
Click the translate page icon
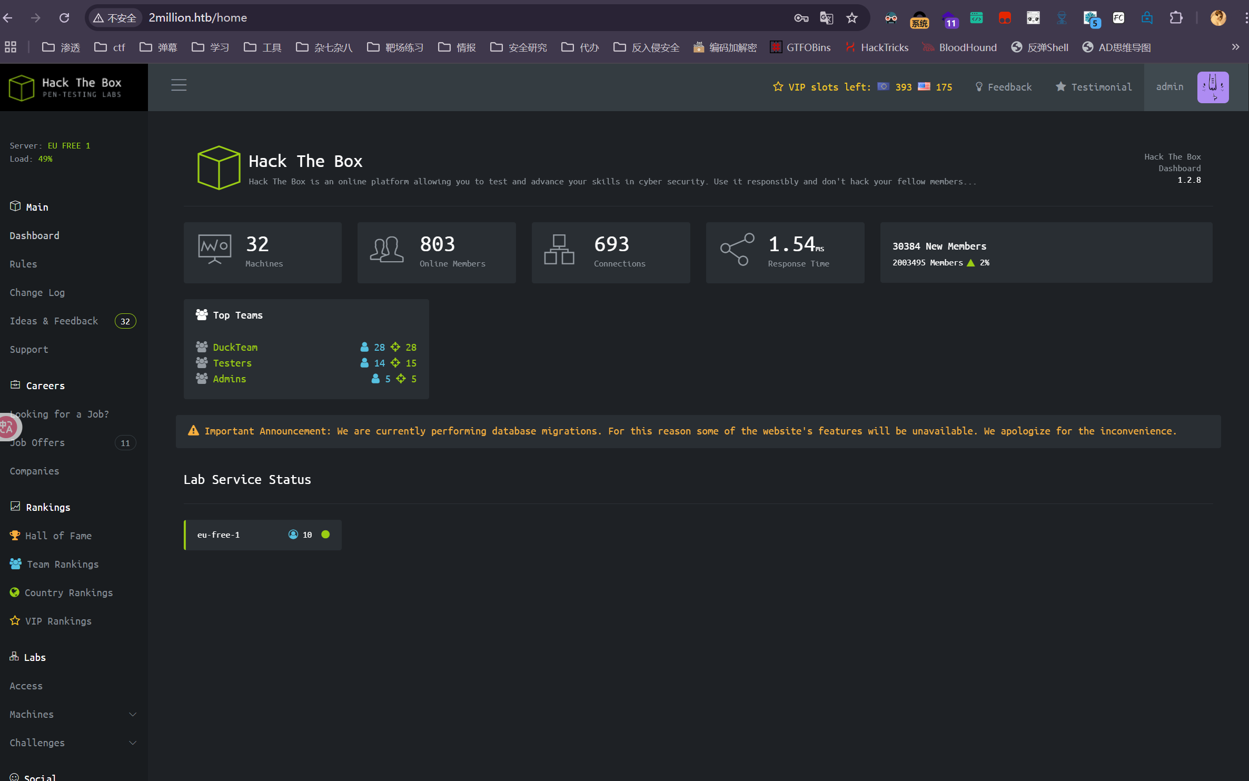[x=826, y=18]
